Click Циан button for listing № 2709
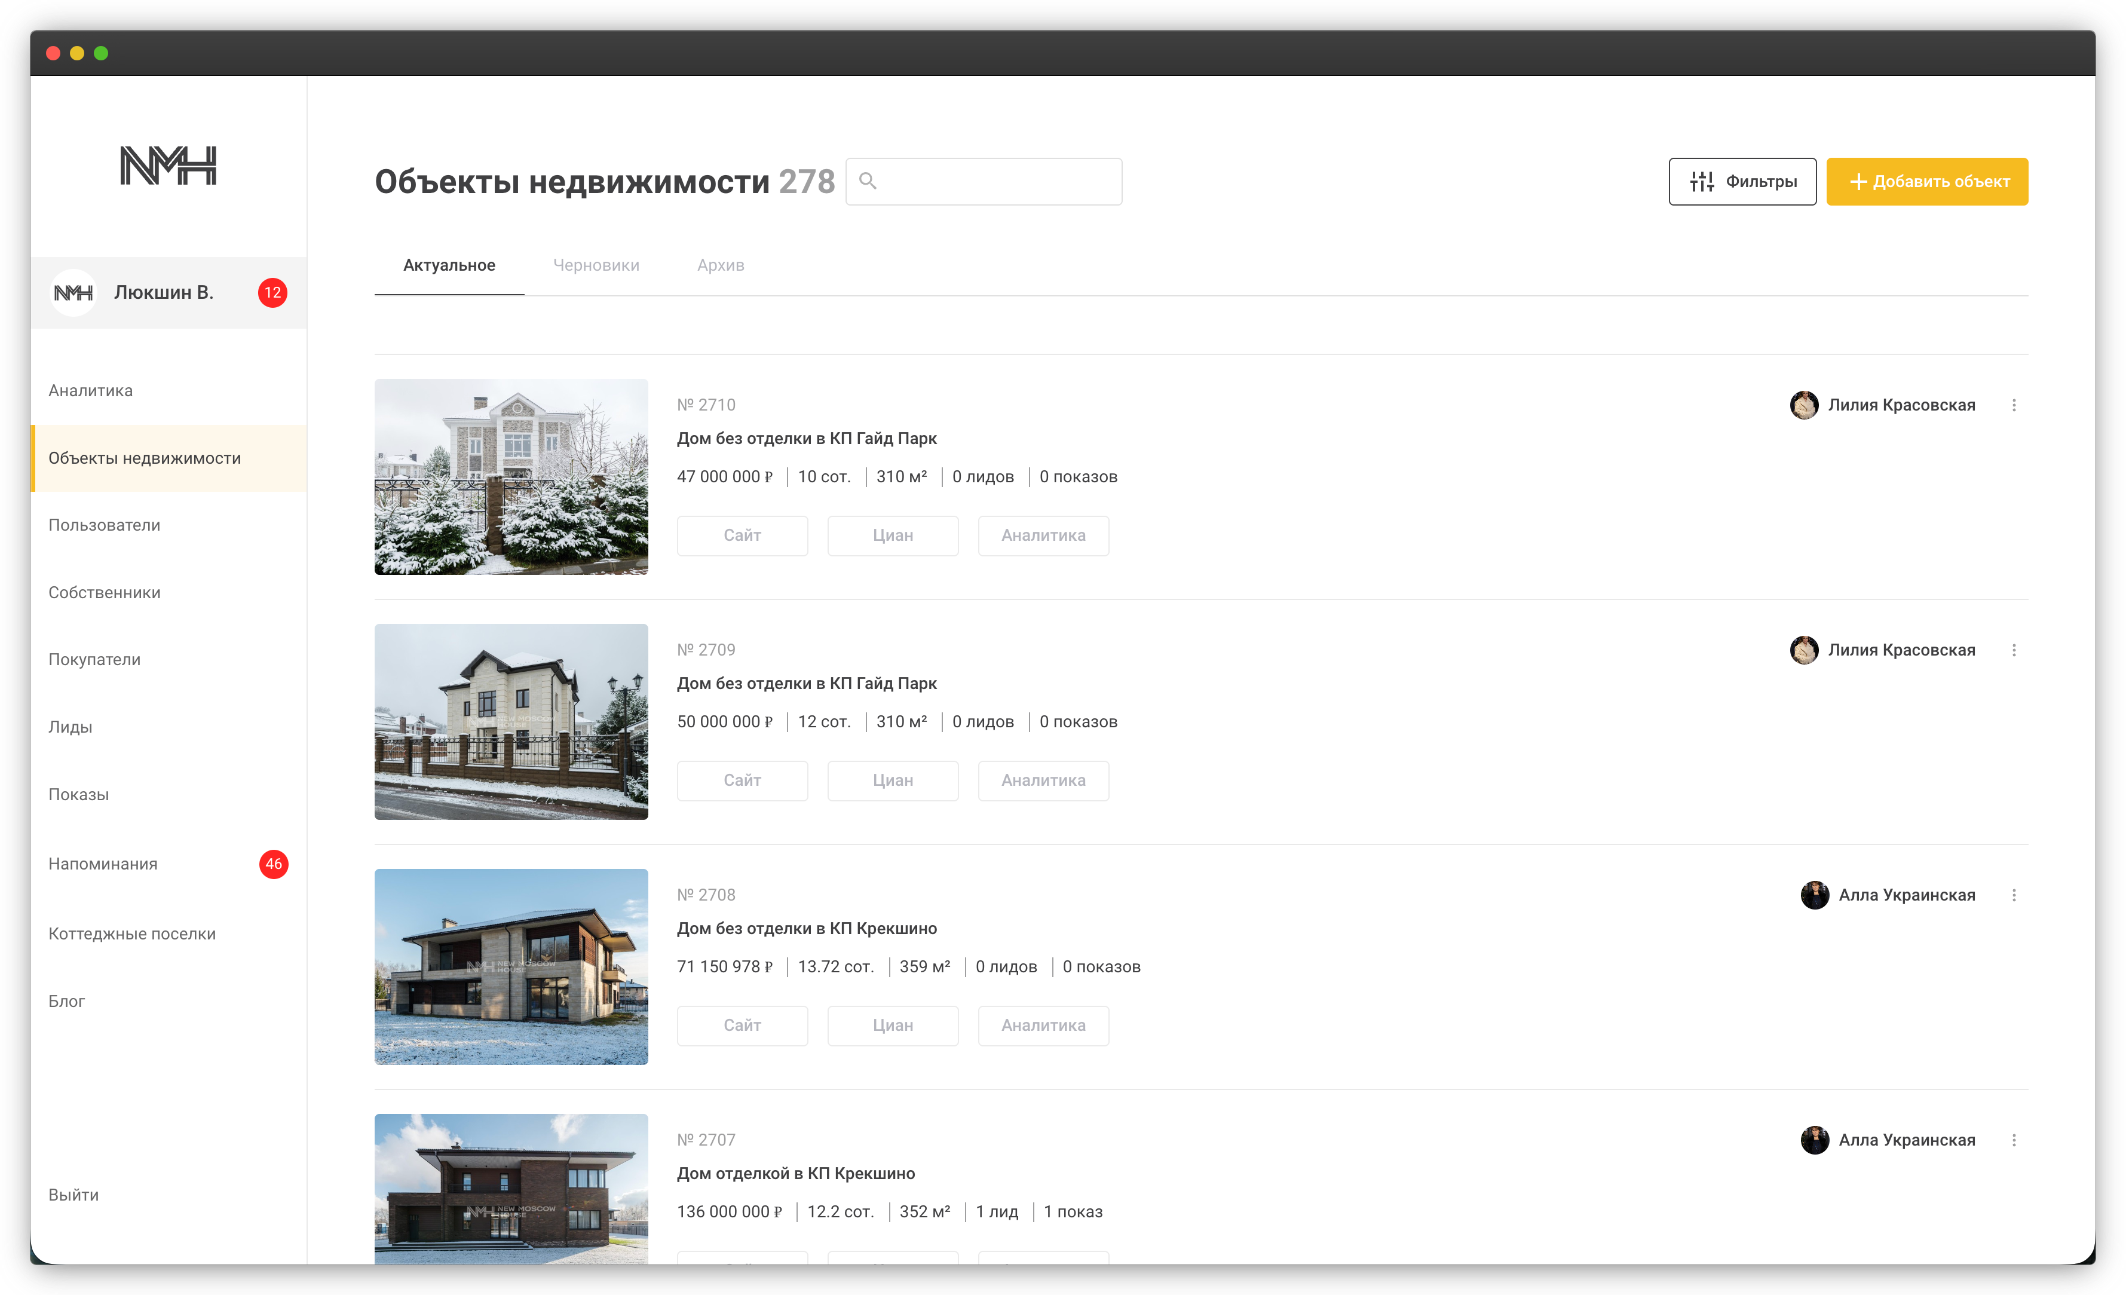The image size is (2126, 1295). point(892,780)
